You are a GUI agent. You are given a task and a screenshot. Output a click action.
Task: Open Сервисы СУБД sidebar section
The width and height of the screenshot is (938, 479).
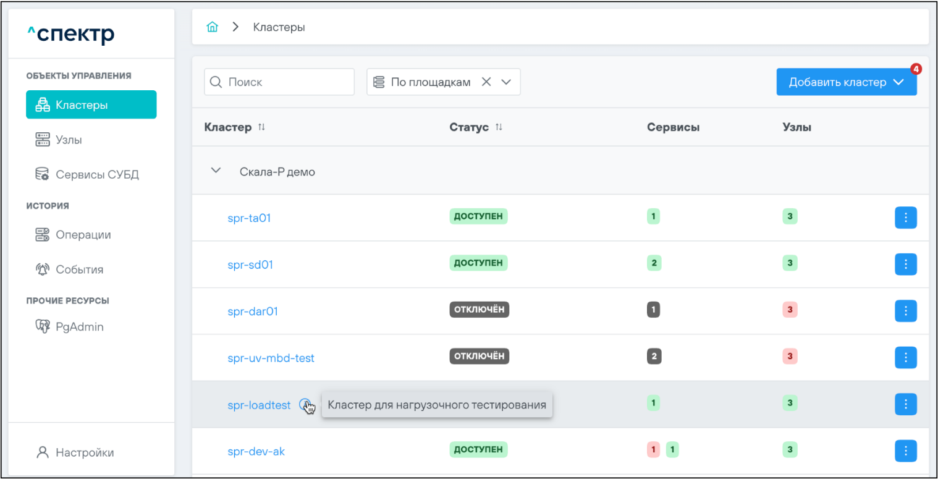pos(97,174)
